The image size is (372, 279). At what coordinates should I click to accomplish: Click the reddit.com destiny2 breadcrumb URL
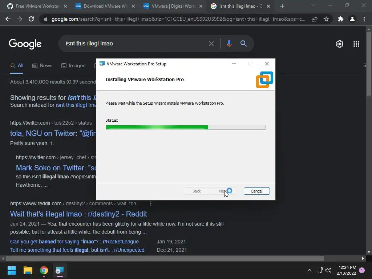pyautogui.click(x=76, y=203)
